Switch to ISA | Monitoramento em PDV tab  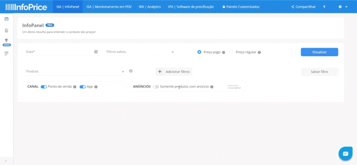109,7
